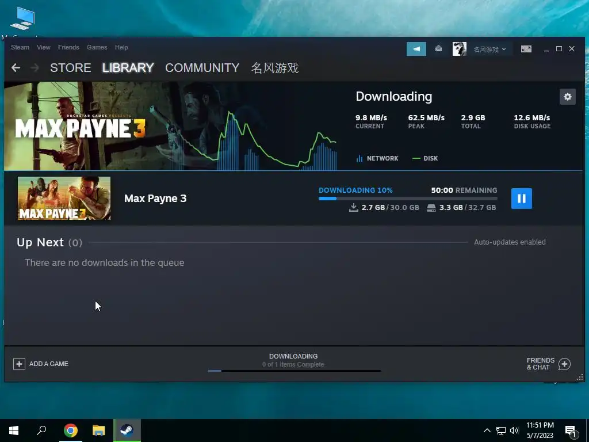Click the resize grip in window corner
Viewport: 589px width, 442px height.
point(580,377)
